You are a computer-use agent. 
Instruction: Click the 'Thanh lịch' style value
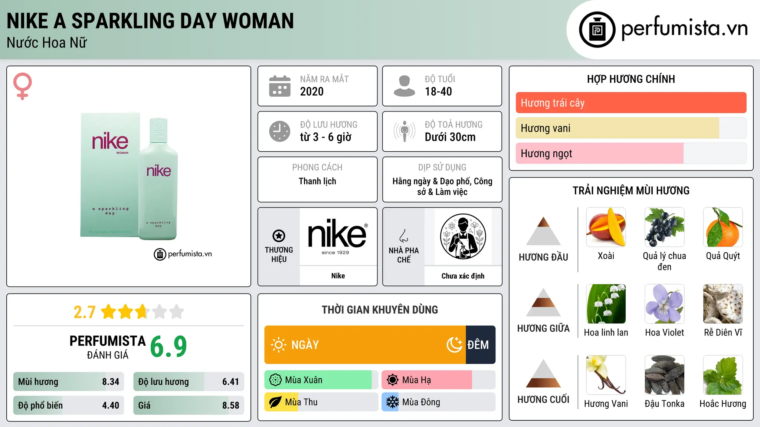(x=317, y=181)
